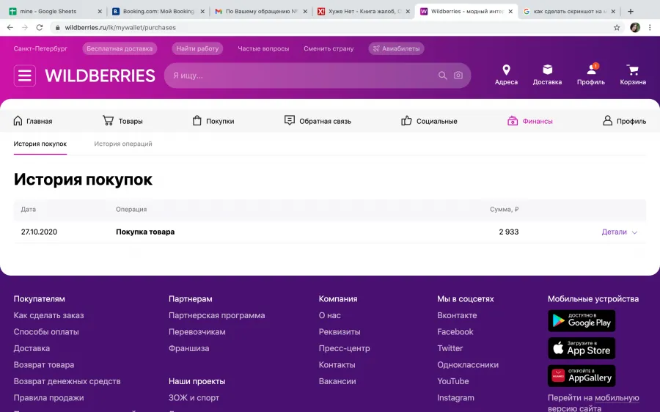
Task: Switch to Google search results tab
Action: pyautogui.click(x=570, y=11)
